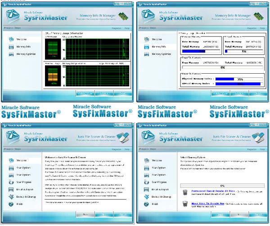
Task: Click Scan Progress icon in Junk File welcome window
Action: tap(11, 182)
